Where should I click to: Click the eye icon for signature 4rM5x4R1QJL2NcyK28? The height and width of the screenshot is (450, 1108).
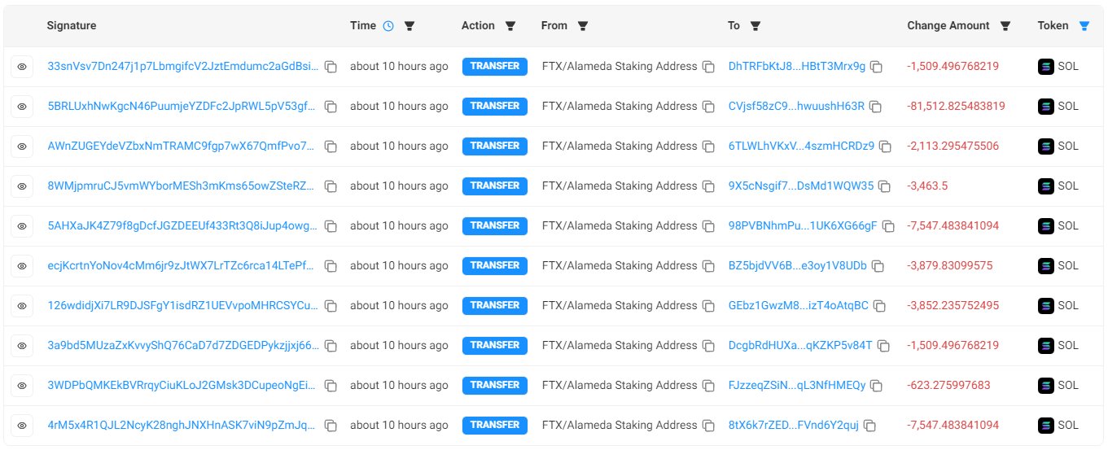[x=22, y=426]
